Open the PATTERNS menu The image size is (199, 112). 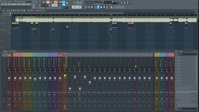[x=13, y=4]
